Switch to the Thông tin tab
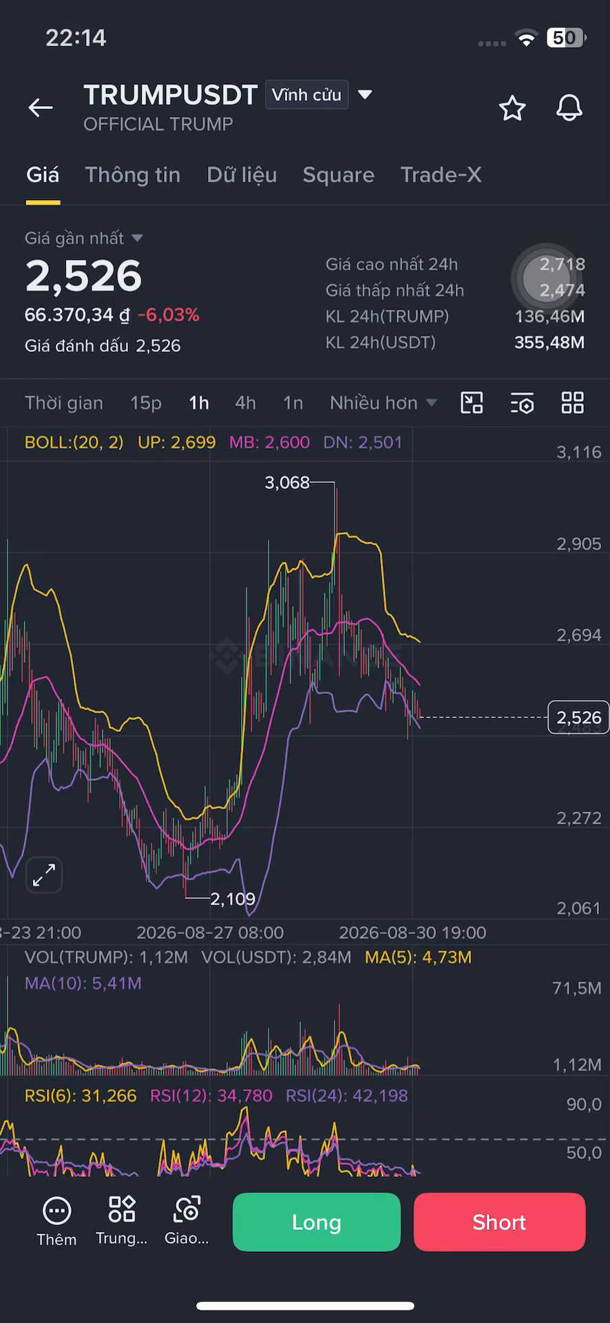The height and width of the screenshot is (1323, 610). (133, 175)
